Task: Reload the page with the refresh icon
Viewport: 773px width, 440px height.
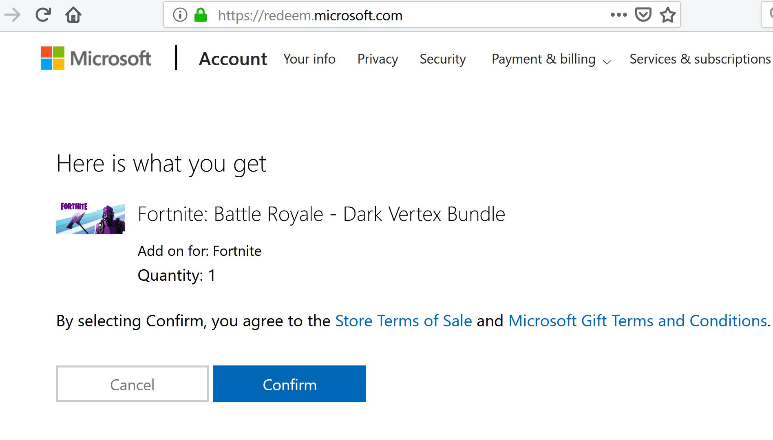Action: [43, 15]
